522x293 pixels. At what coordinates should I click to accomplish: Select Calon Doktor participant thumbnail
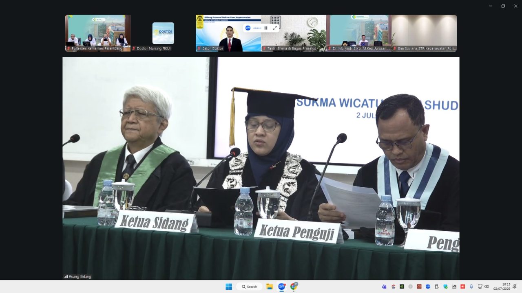click(228, 33)
